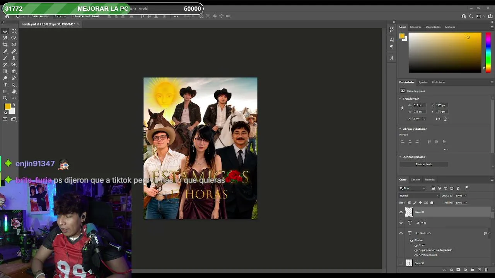Collapse the Acciones rápidas section

tap(400, 157)
